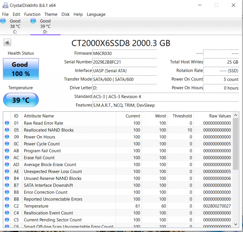243x232 pixels.
Task: Open the Function menu
Action: coord(32,14)
